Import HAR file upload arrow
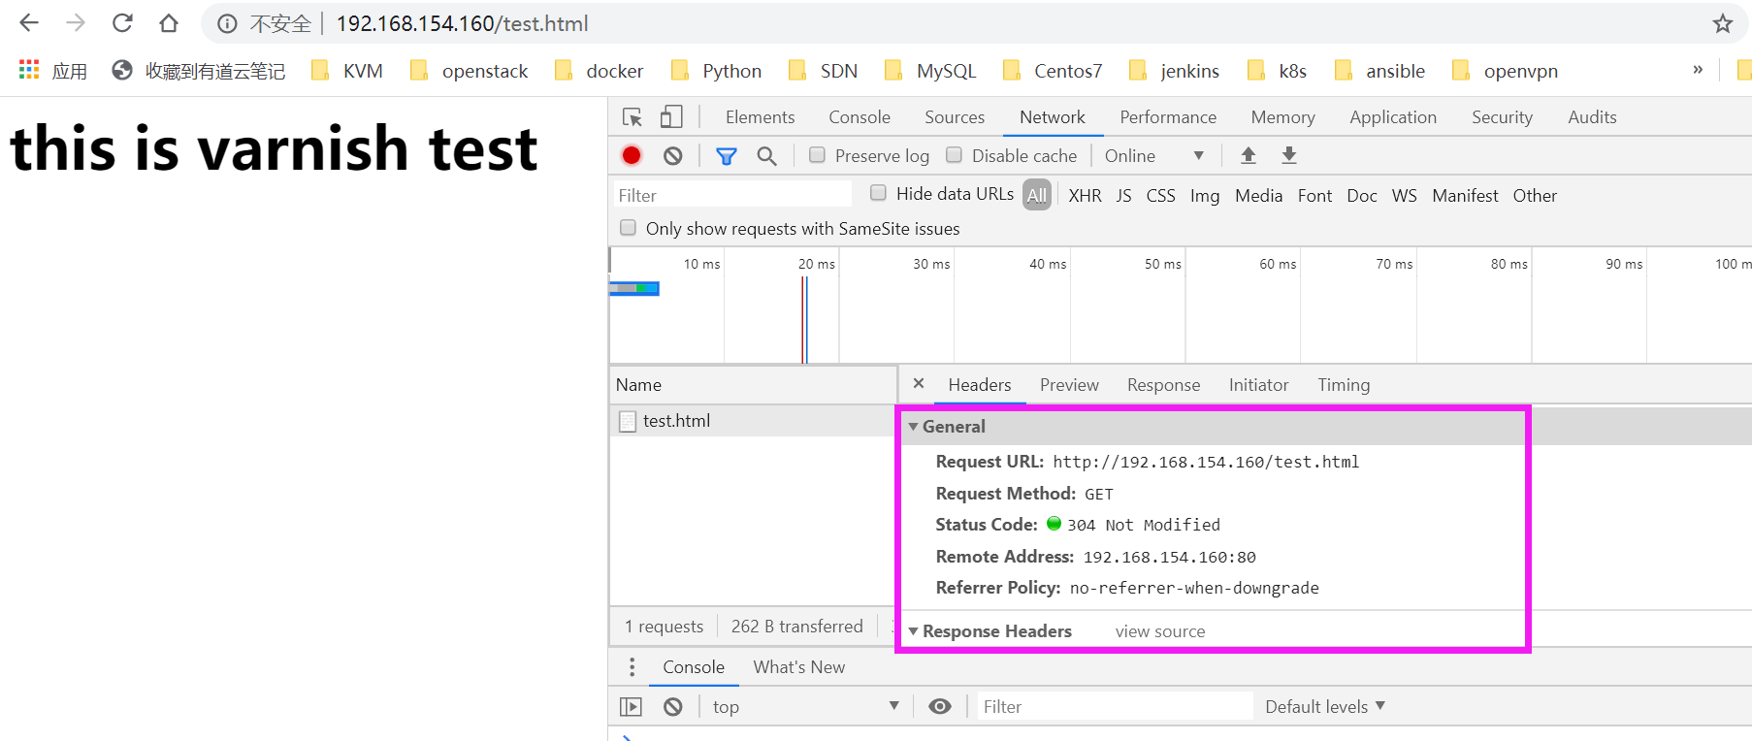The height and width of the screenshot is (741, 1752). coord(1249,155)
